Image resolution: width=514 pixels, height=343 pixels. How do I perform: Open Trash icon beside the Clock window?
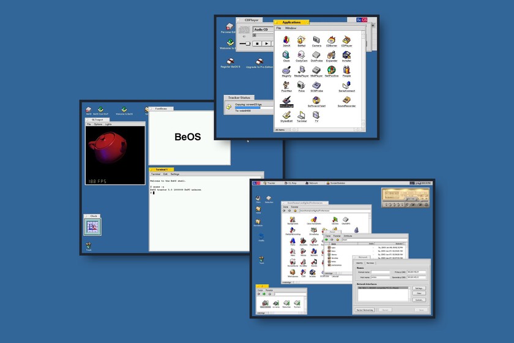(89, 246)
